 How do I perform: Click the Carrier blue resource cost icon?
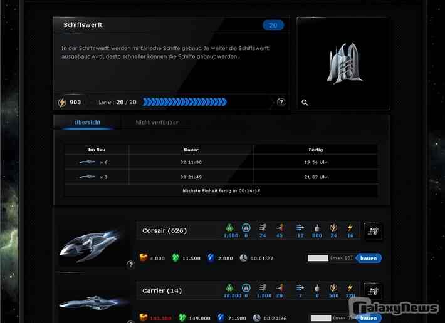(221, 317)
